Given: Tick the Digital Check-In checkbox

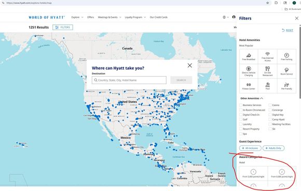Looking at the screenshot, I should coord(241,115).
